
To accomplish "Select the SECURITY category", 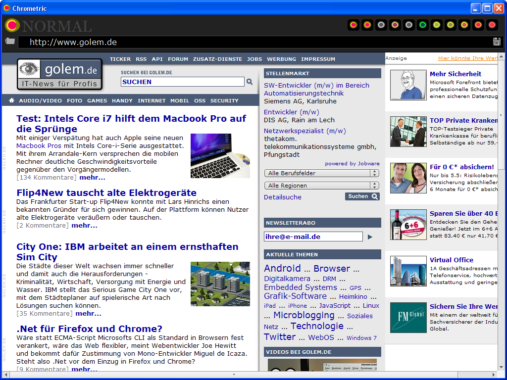I will click(224, 101).
